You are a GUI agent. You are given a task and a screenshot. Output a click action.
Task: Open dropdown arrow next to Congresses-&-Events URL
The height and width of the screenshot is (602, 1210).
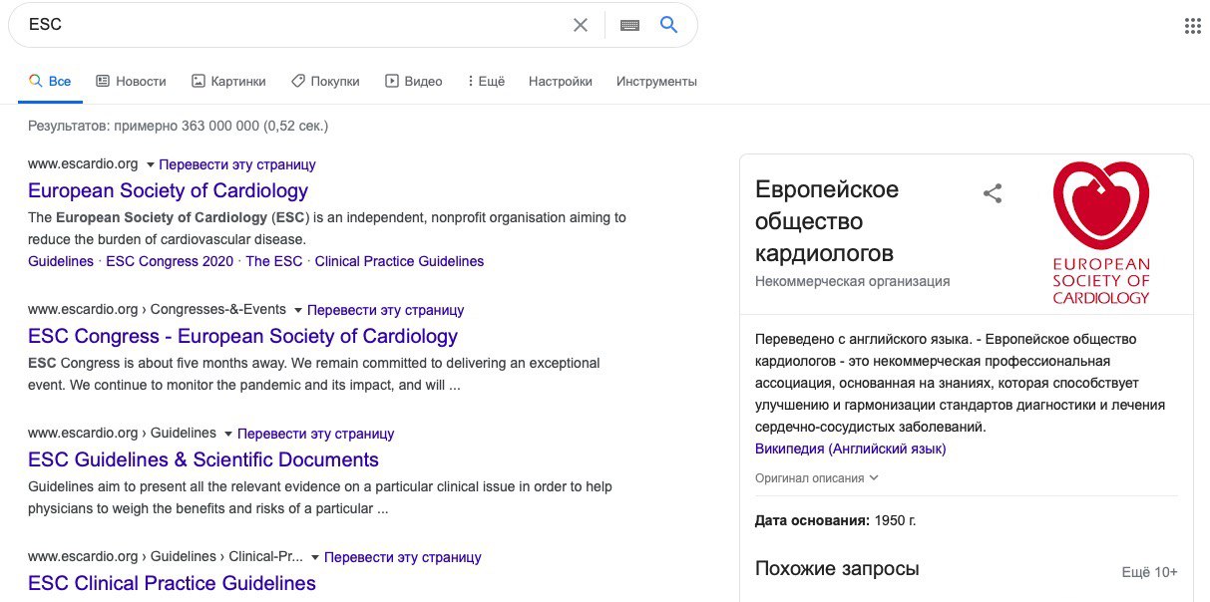[x=298, y=310]
